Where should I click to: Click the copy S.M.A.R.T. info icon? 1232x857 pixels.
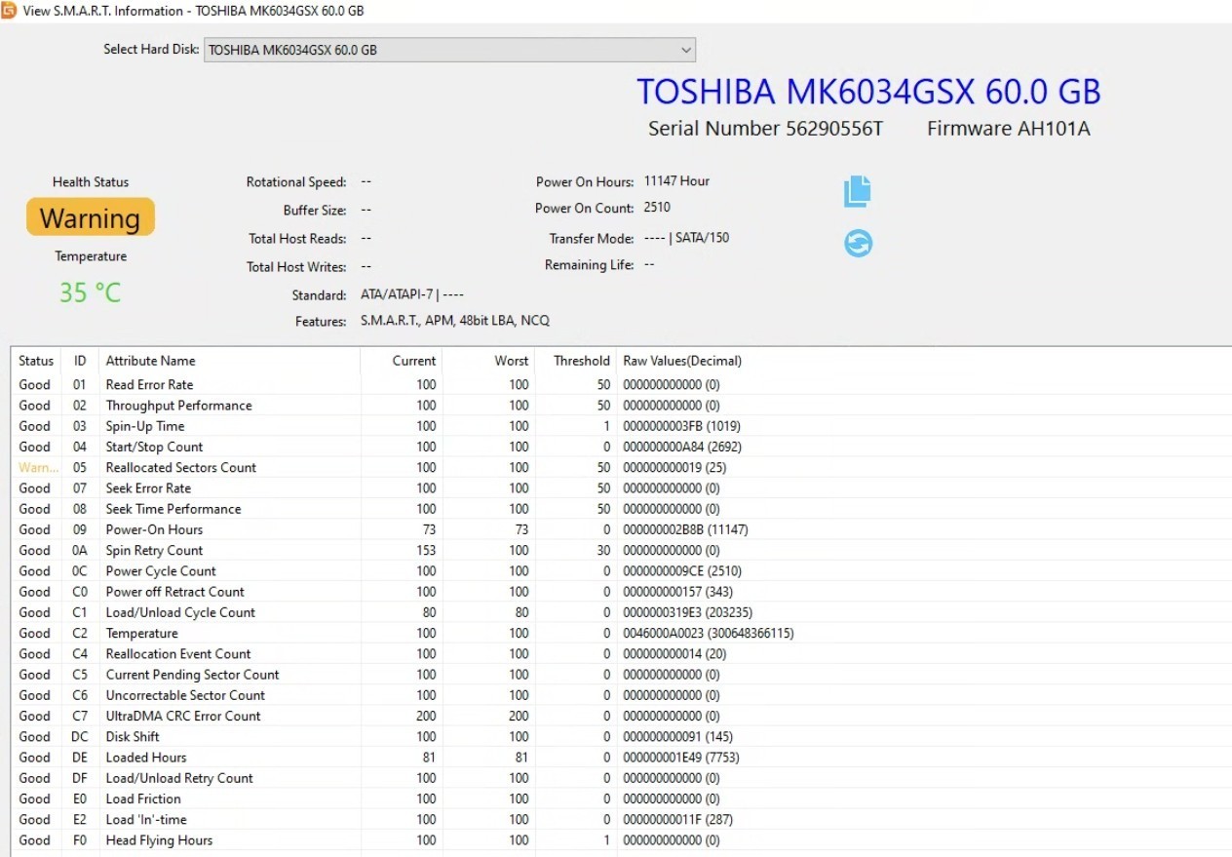(x=857, y=191)
